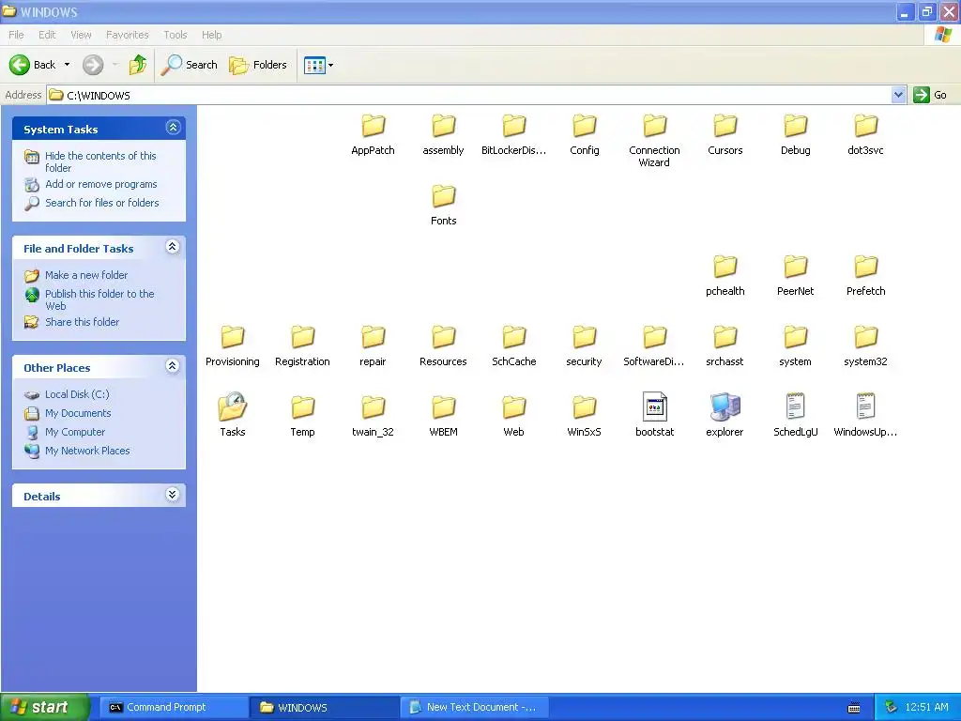The image size is (961, 721).
Task: Select the Fonts folder
Action: pyautogui.click(x=443, y=206)
